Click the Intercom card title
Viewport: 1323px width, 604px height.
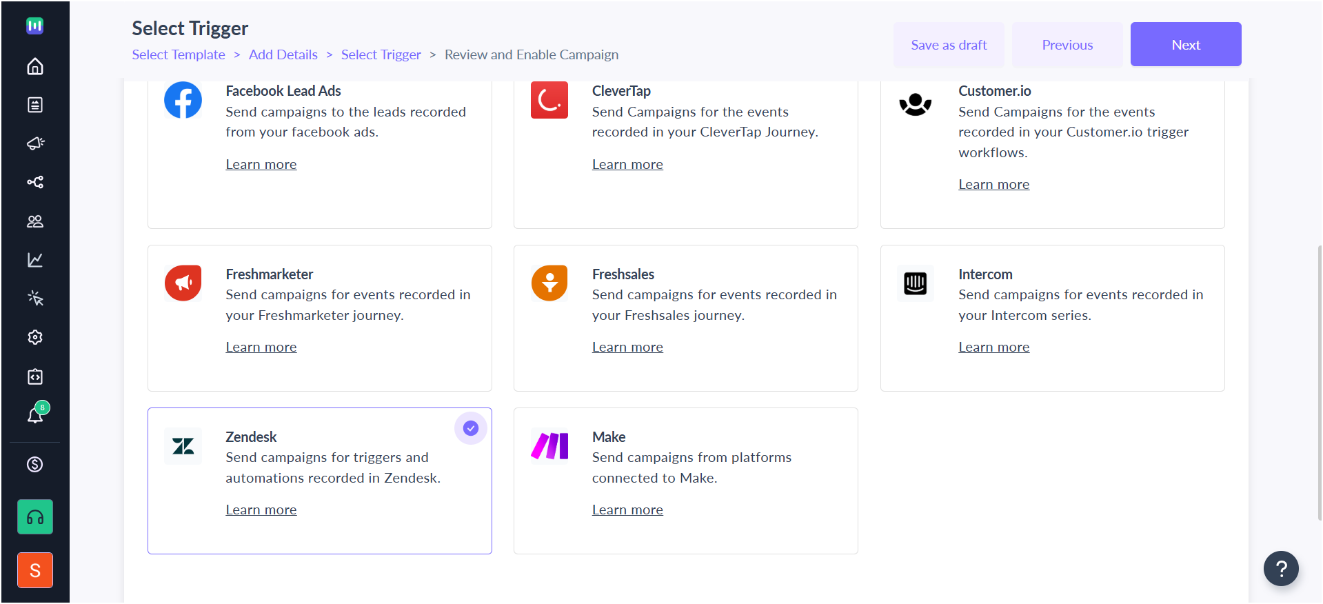pyautogui.click(x=985, y=274)
